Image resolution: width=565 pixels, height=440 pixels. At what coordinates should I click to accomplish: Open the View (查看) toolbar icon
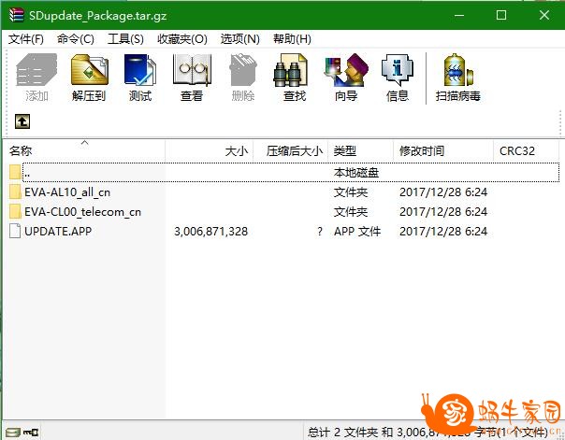[192, 70]
